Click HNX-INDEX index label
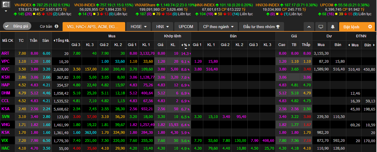 tap(205, 5)
